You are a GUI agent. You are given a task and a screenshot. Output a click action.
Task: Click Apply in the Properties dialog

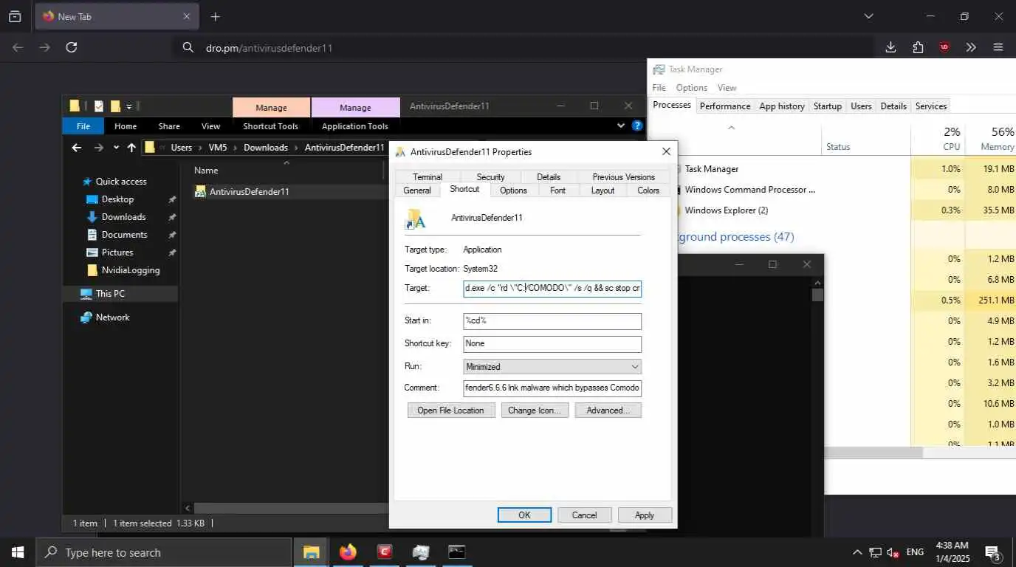645,515
